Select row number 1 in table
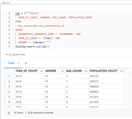The image size is (132, 119). (9, 76)
